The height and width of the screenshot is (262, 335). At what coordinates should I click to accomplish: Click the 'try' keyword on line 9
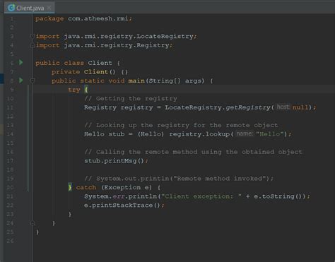(x=74, y=90)
